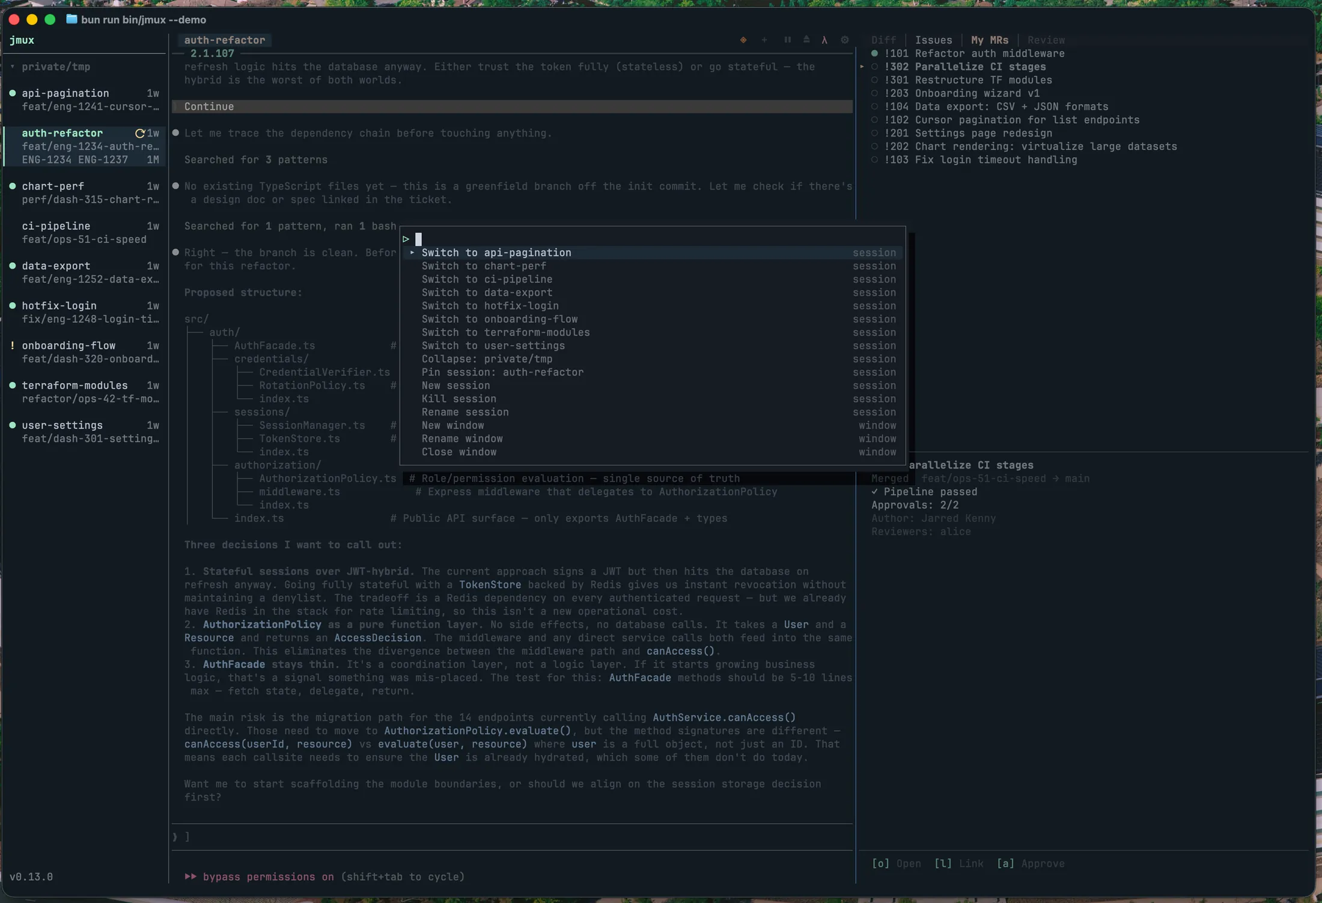The width and height of the screenshot is (1322, 903).
Task: Click the lambda icon in the toolbar
Action: pos(824,40)
